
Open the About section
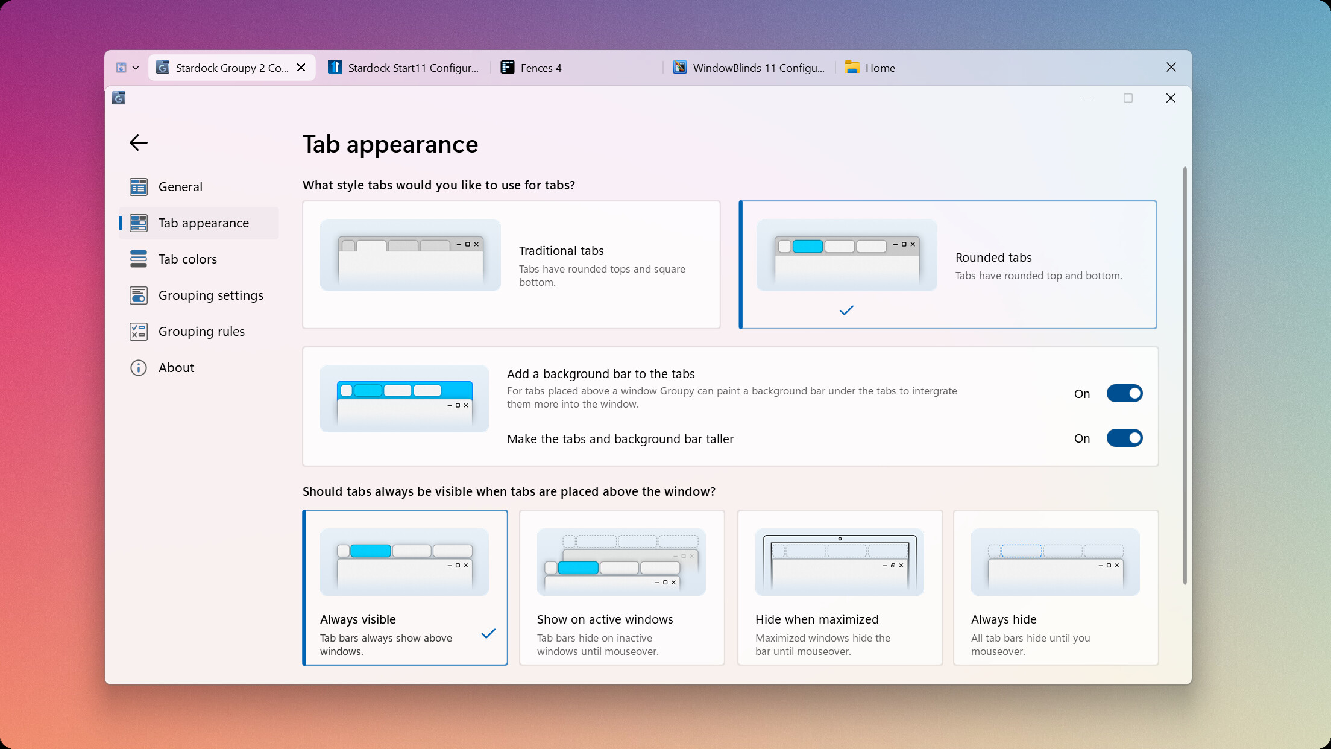[x=176, y=367]
